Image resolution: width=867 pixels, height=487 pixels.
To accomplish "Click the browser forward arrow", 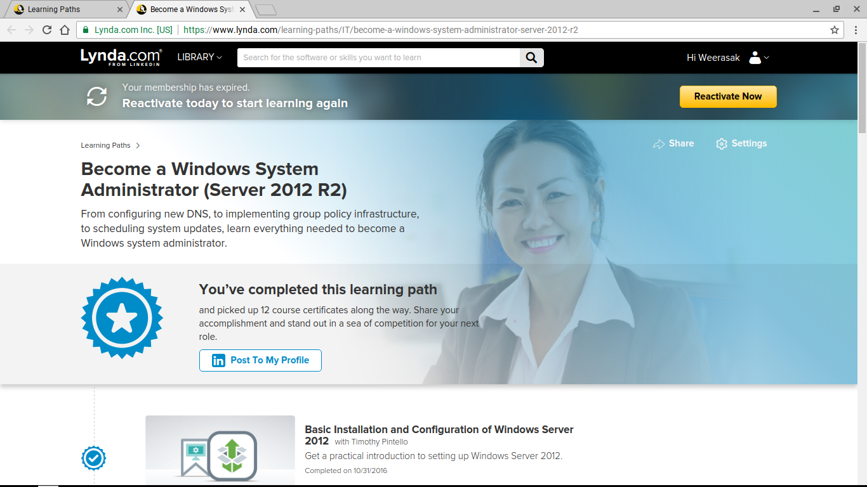I will click(x=29, y=30).
